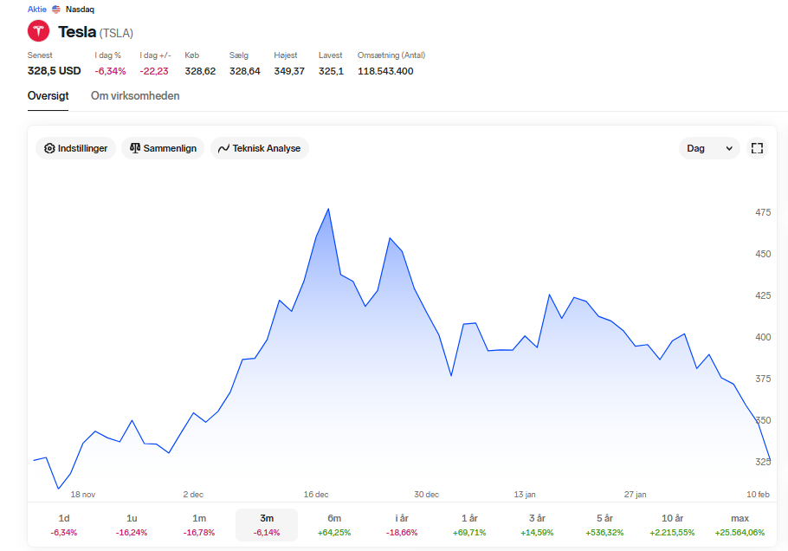788x551 pixels.
Task: Click the Lavest column label
Action: 330,55
